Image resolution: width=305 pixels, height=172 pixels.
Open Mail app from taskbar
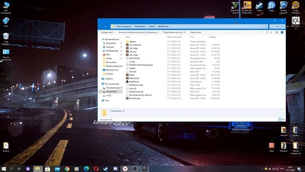pyautogui.click(x=57, y=169)
